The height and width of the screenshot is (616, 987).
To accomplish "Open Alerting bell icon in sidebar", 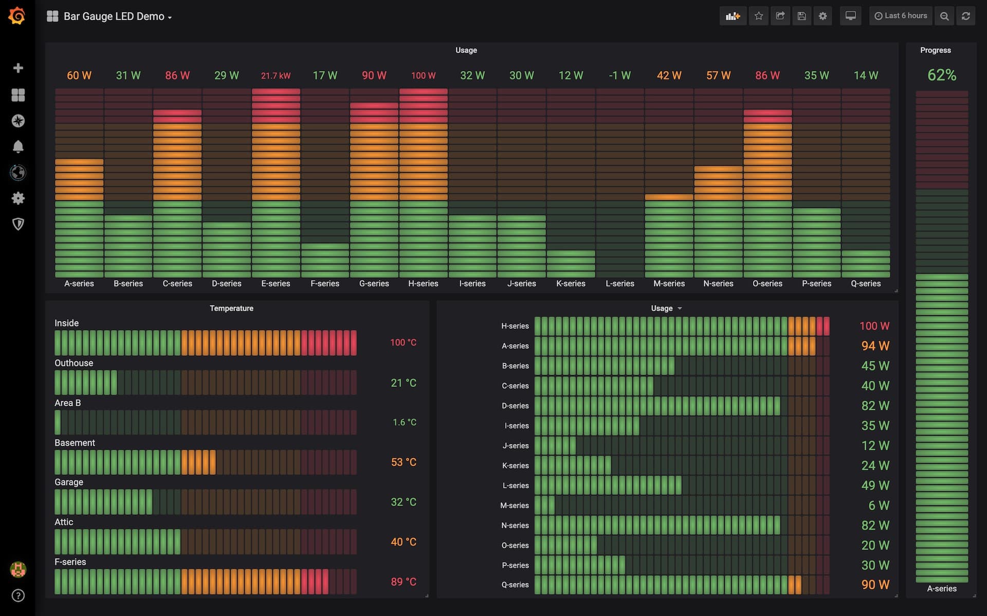I will point(18,147).
